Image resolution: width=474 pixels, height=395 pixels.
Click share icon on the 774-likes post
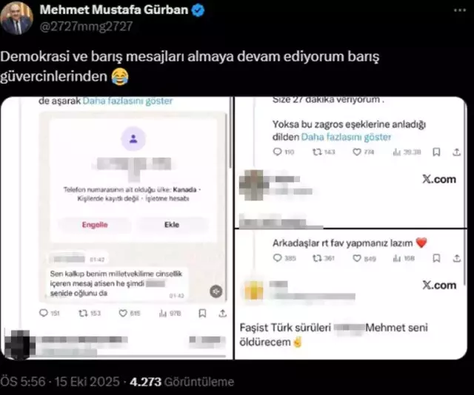pos(456,152)
